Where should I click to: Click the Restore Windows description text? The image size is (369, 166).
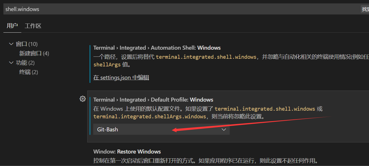pos(205,161)
